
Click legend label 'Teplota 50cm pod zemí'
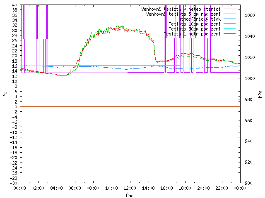pos(195,29)
